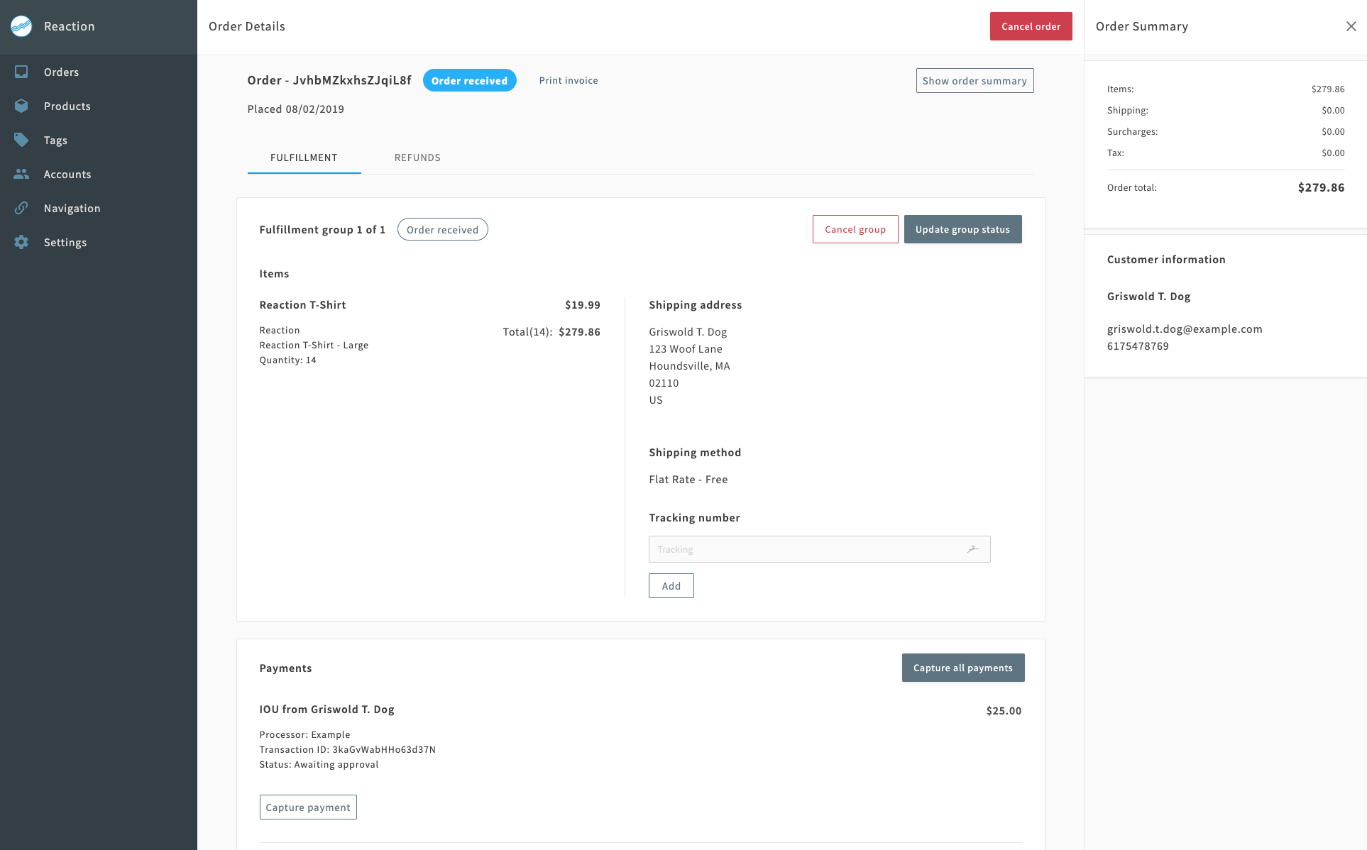1367x850 pixels.
Task: Click the icon inside the Tracking field
Action: point(972,549)
